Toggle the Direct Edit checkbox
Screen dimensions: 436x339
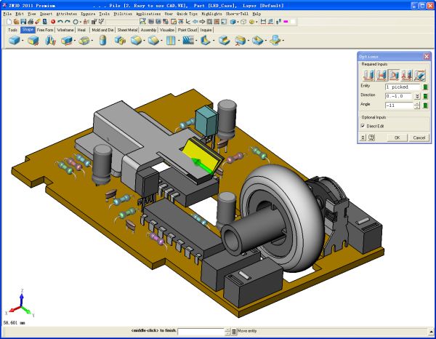[x=363, y=126]
